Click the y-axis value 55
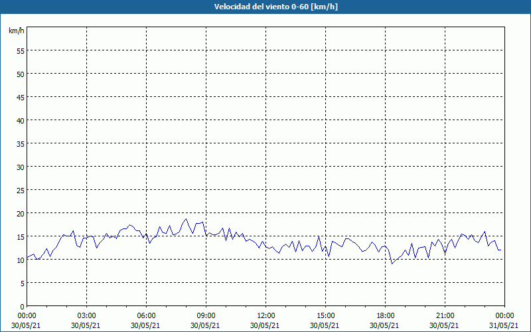The height and width of the screenshot is (332, 531). click(x=21, y=51)
